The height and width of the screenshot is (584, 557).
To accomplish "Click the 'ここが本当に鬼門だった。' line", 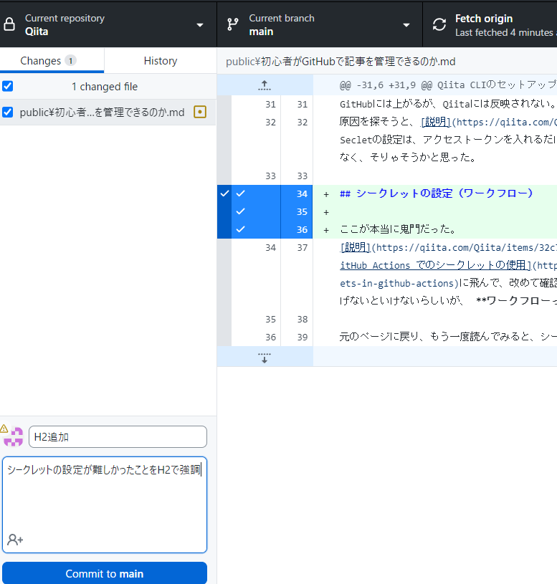I will [399, 229].
